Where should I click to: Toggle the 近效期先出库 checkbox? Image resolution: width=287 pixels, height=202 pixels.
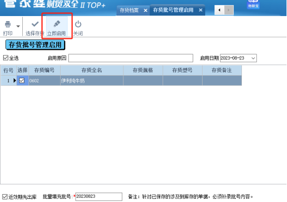pyautogui.click(x=5, y=197)
